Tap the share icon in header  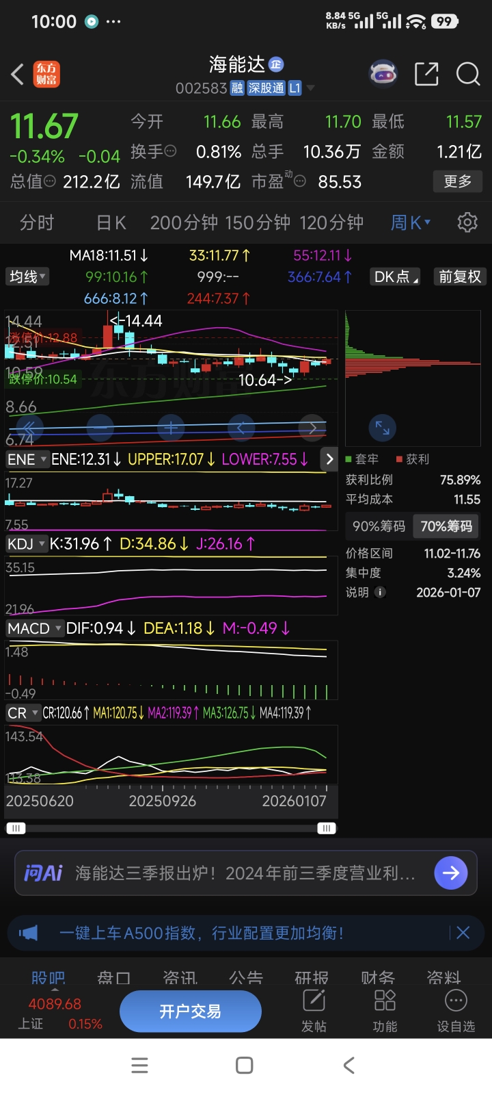[x=426, y=74]
